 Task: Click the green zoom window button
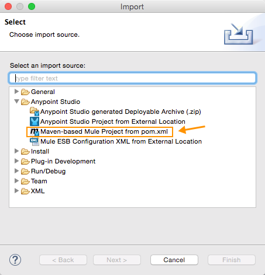tap(32, 6)
